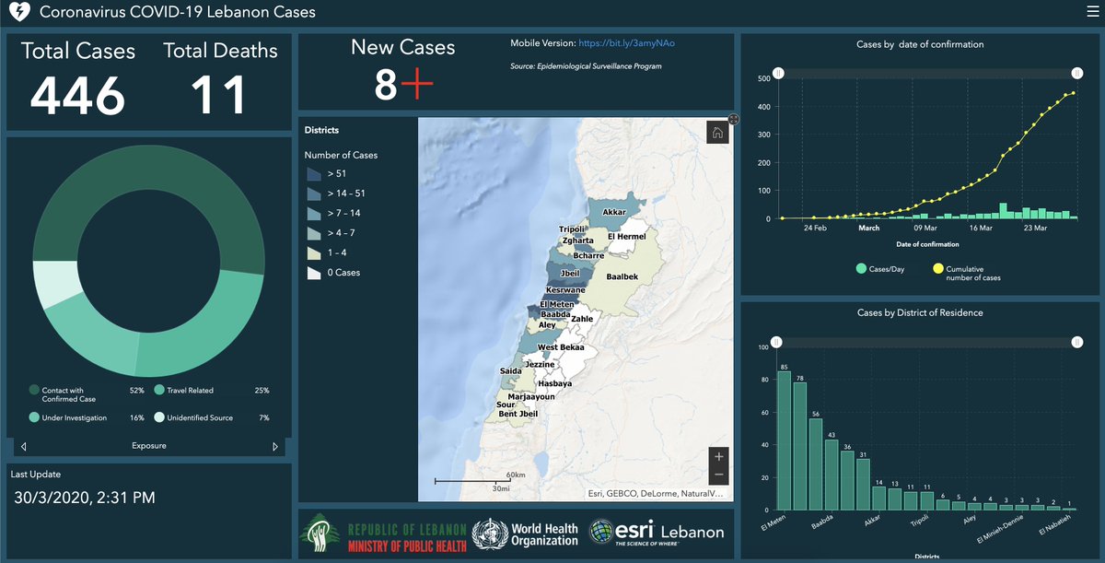
Task: Select Contact with Confirmed Case legend item
Action: 87,394
